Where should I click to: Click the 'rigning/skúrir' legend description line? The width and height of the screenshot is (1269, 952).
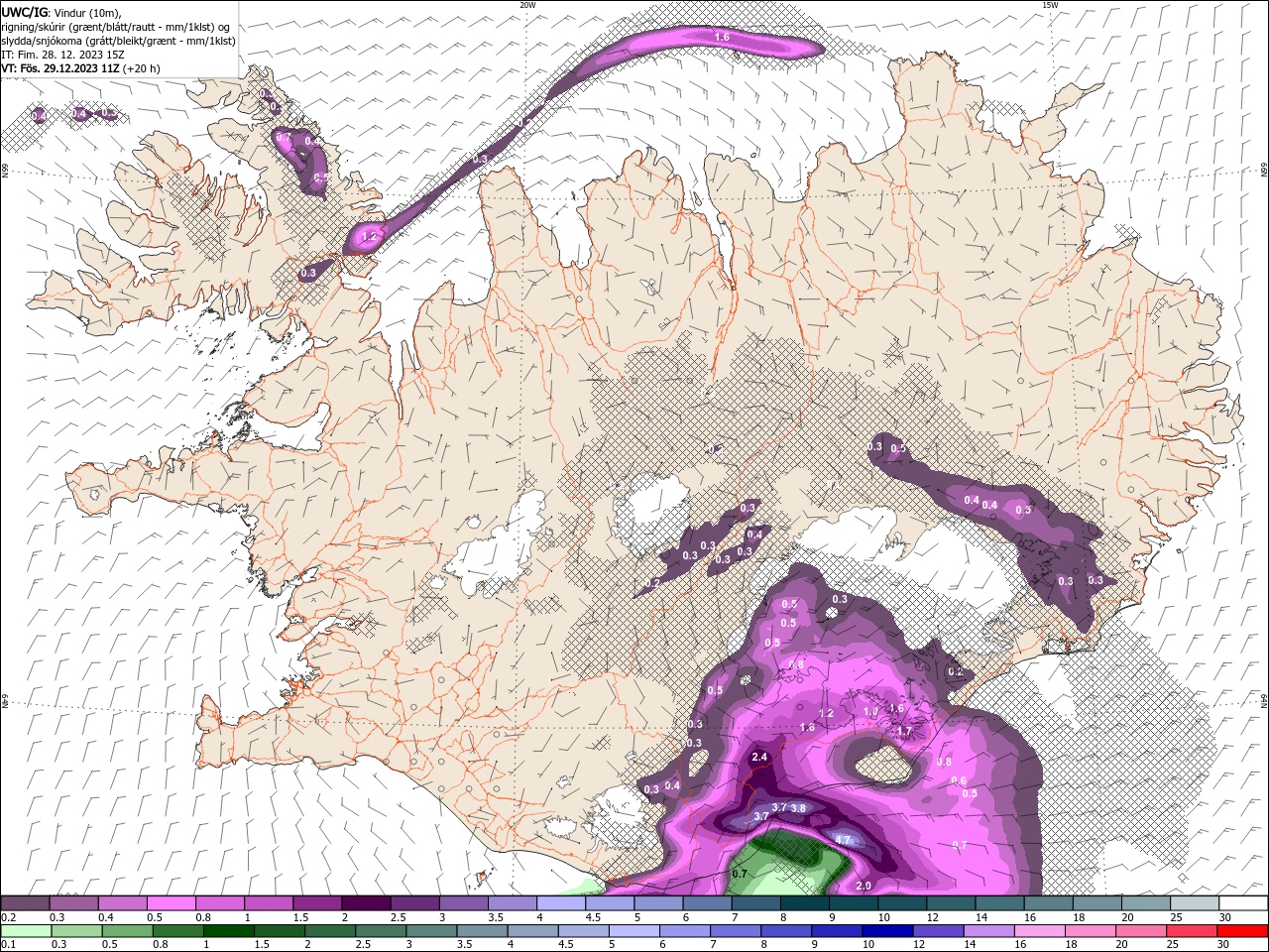coord(115,26)
